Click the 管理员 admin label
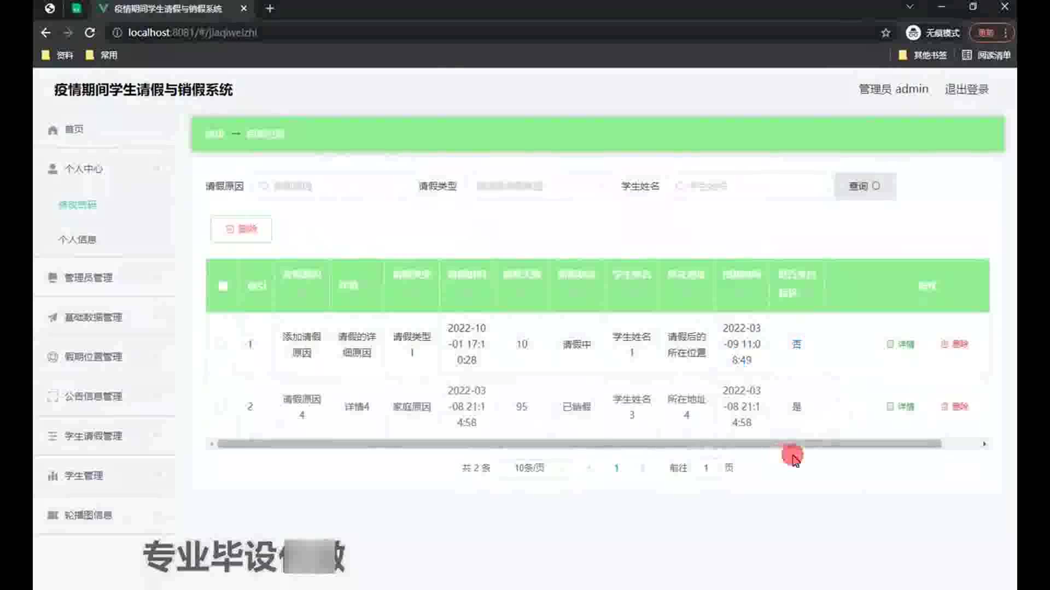 coord(894,89)
